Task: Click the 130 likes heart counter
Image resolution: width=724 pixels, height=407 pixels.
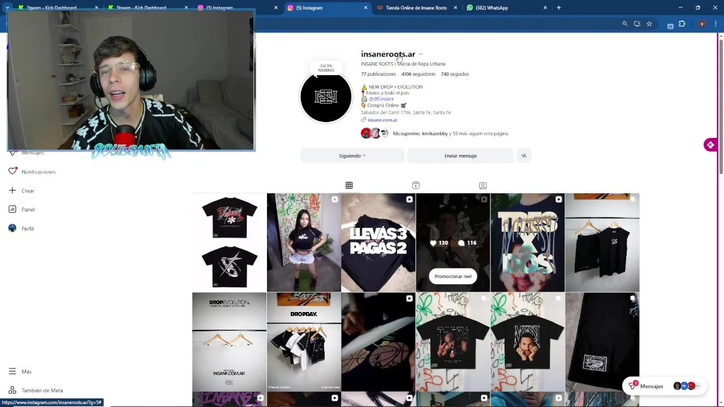Action: click(439, 243)
